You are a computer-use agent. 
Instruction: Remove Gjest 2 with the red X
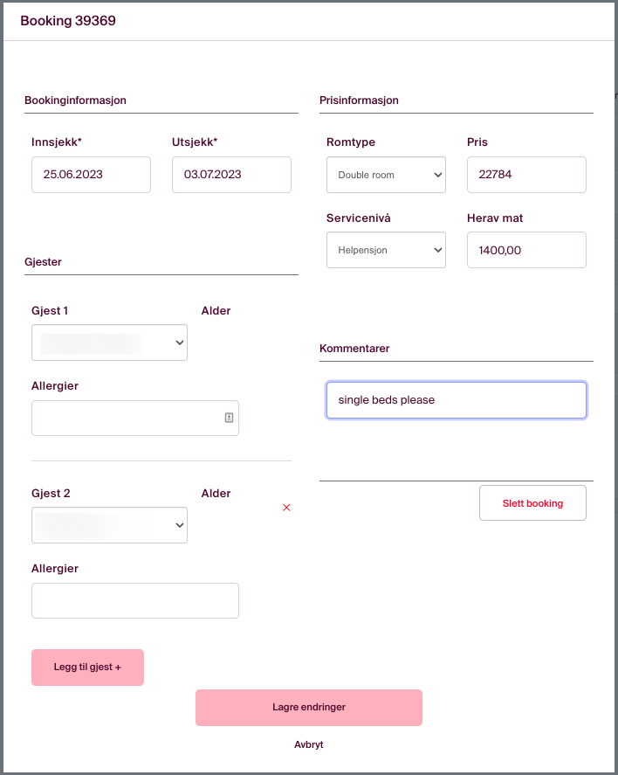[x=286, y=508]
